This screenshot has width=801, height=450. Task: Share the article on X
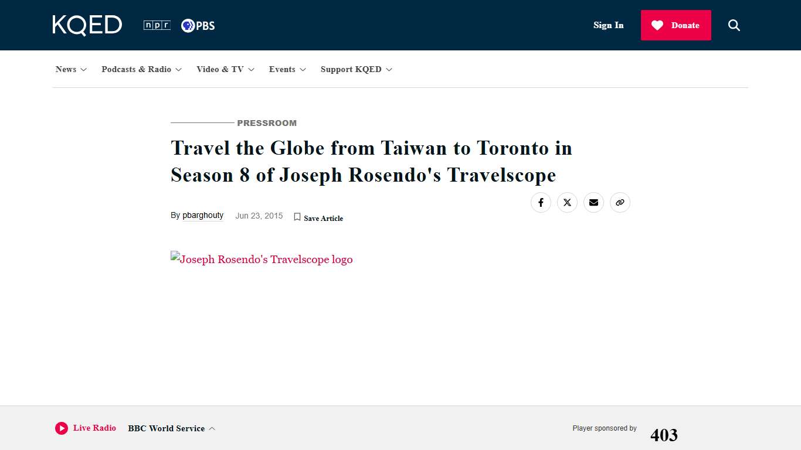567,202
